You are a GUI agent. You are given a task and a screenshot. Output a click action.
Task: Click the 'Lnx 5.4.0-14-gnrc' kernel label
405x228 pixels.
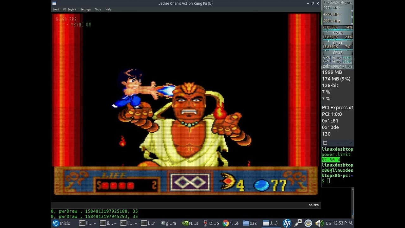337,3
